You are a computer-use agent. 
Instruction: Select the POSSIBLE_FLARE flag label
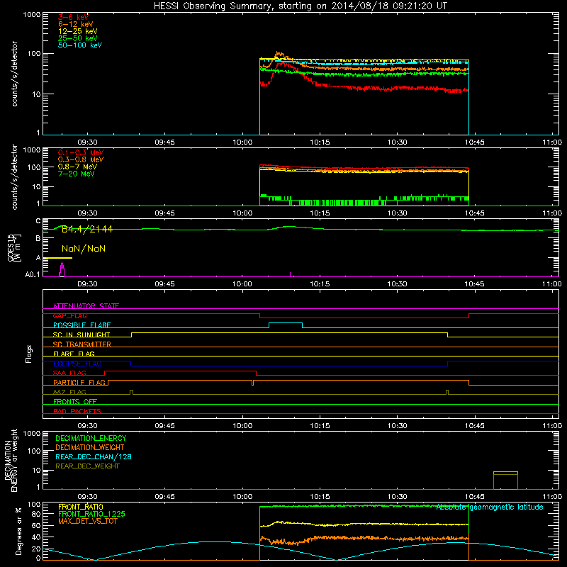[x=82, y=325]
